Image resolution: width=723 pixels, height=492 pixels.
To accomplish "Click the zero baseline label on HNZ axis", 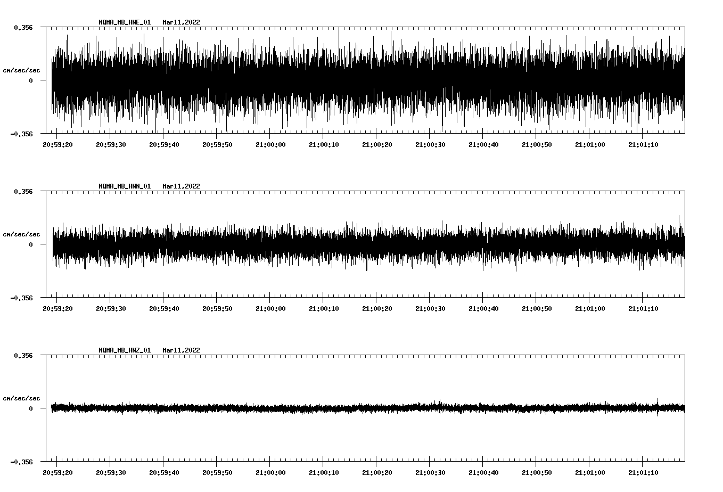I will point(31,409).
